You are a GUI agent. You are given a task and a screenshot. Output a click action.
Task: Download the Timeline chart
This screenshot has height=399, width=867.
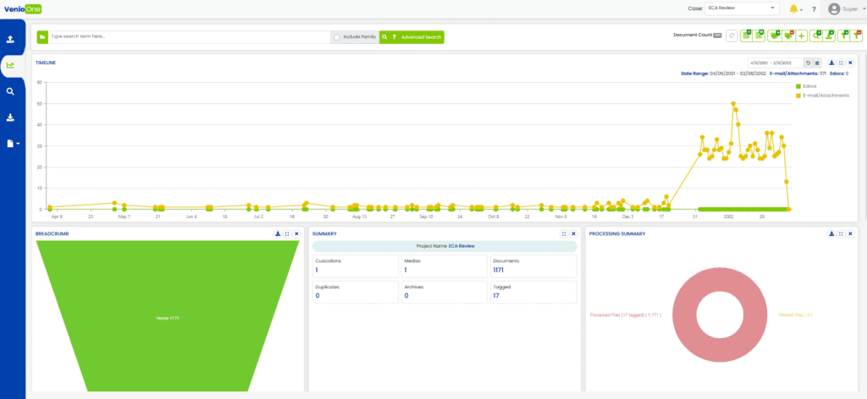click(x=831, y=63)
